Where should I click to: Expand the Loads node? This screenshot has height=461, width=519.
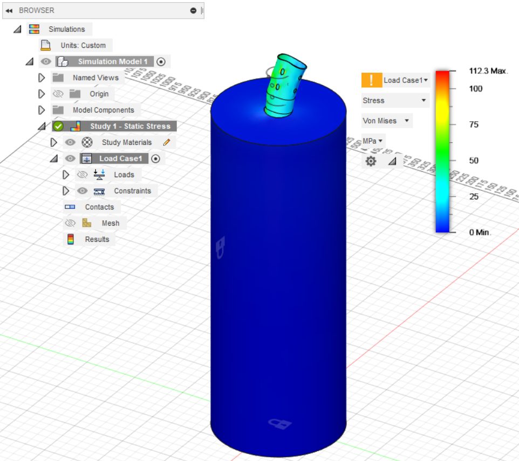coord(65,174)
